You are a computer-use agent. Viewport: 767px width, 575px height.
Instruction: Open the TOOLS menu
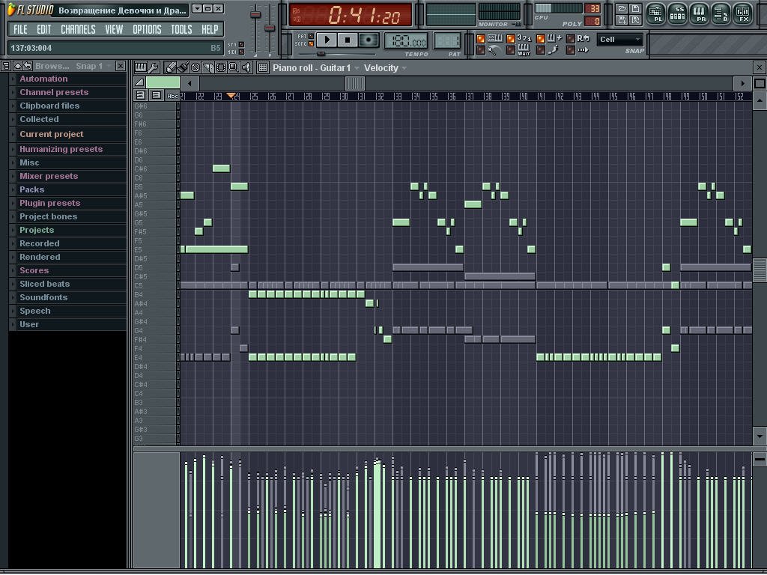point(181,29)
